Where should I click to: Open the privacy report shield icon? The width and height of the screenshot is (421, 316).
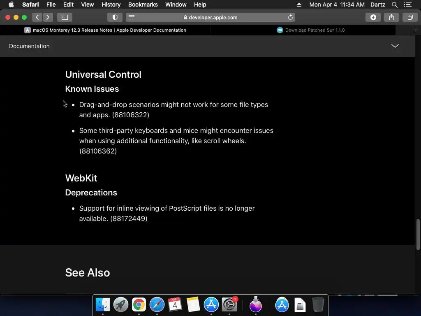[x=115, y=17]
